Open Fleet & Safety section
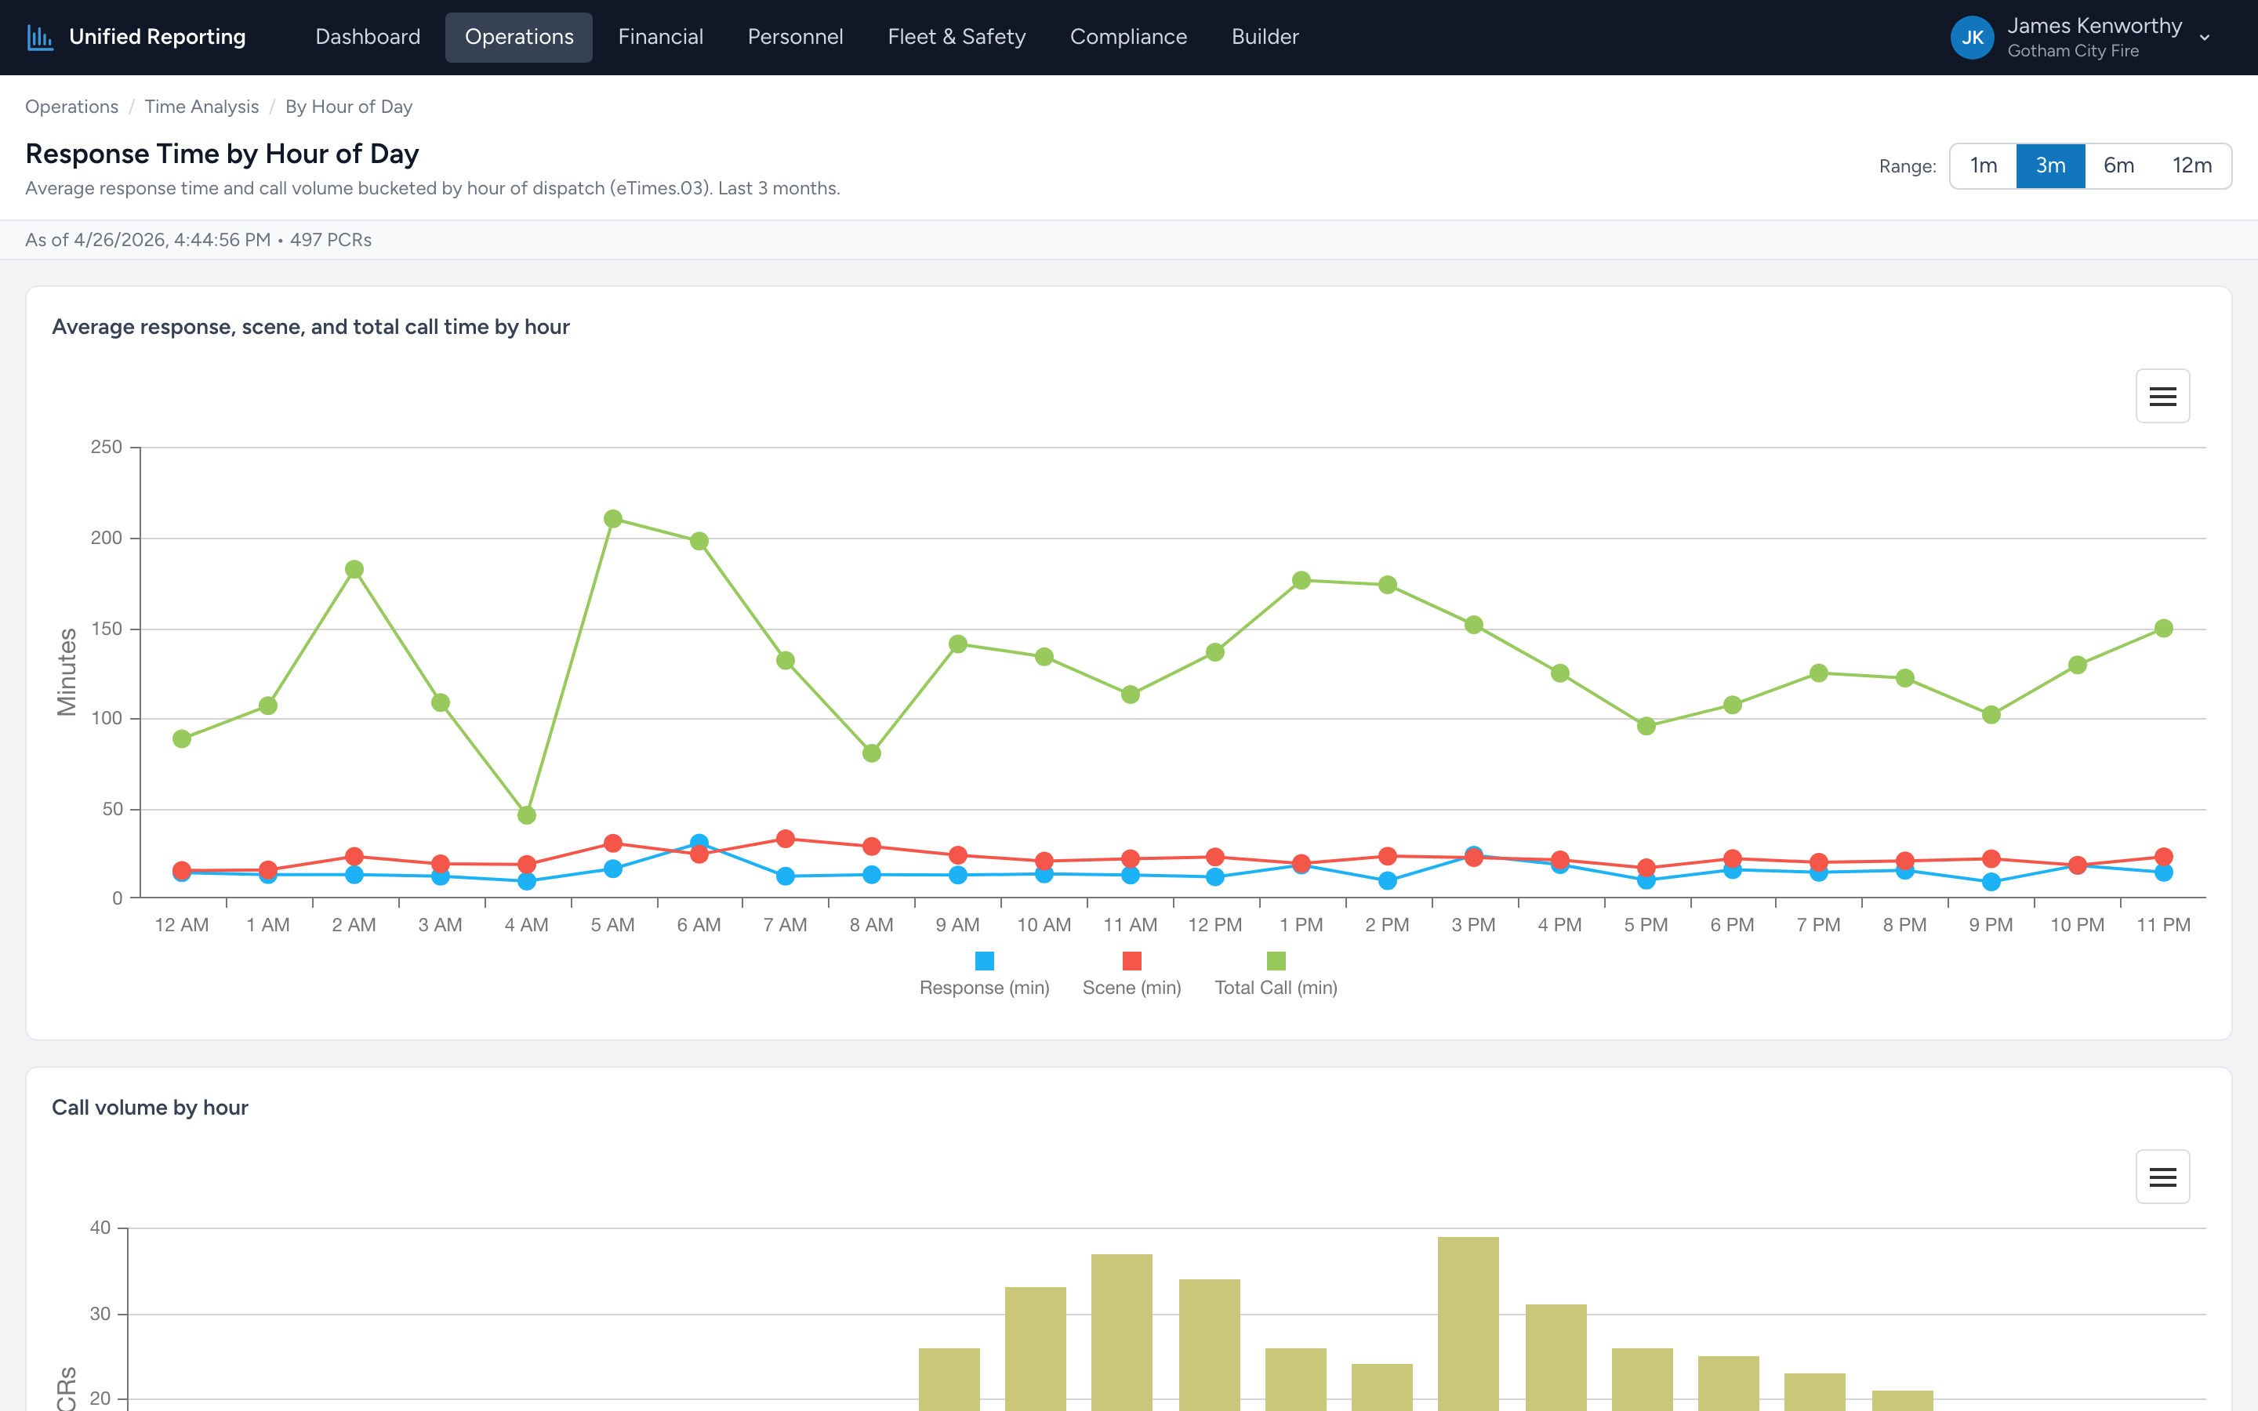The image size is (2258, 1411). 957,38
